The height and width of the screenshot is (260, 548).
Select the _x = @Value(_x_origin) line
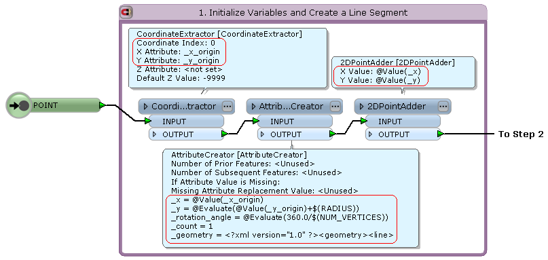click(x=217, y=200)
